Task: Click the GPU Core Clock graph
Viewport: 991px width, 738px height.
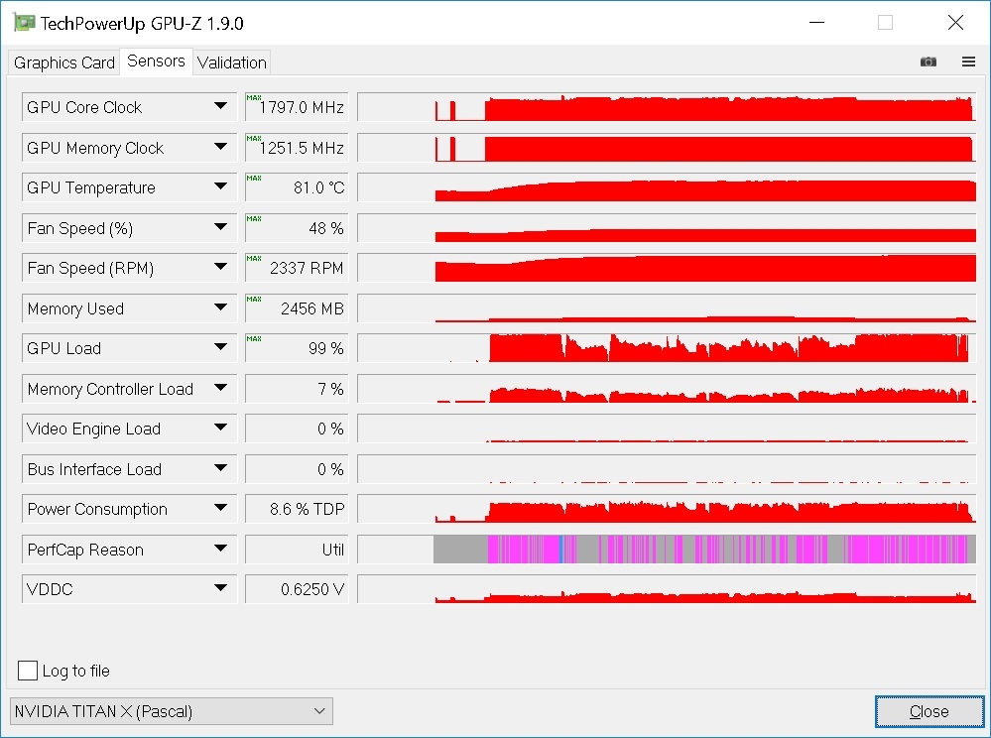Action: (667, 107)
